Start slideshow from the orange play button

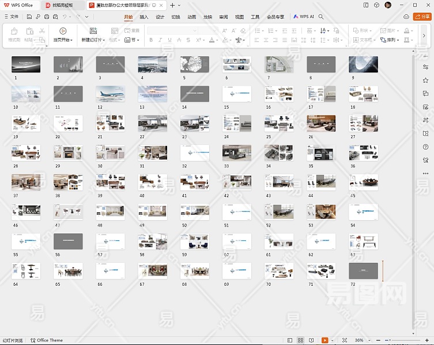point(324,340)
